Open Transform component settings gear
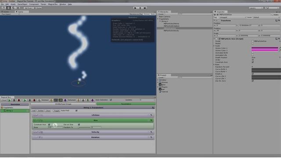 279,21
